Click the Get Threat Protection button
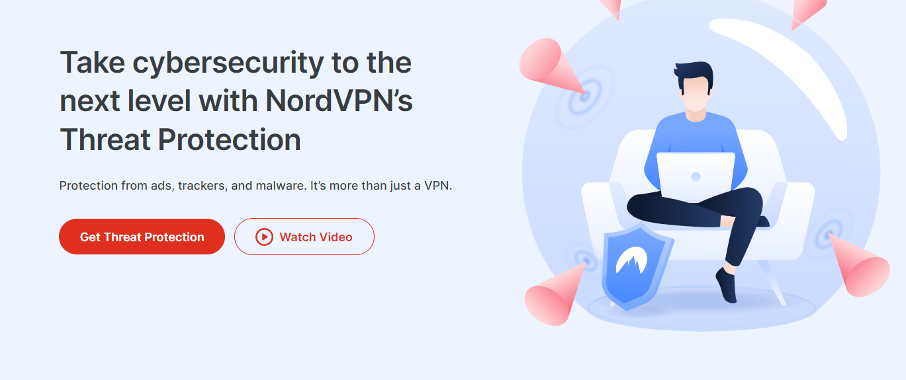Screen dimensions: 906x380 [x=142, y=237]
